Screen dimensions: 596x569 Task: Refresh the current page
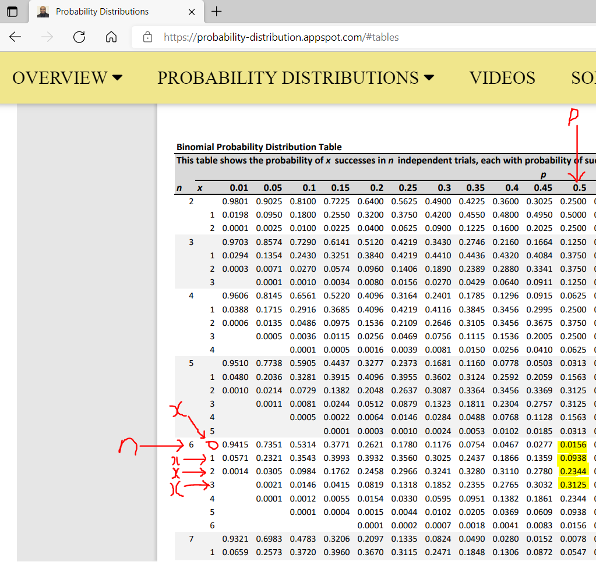79,37
